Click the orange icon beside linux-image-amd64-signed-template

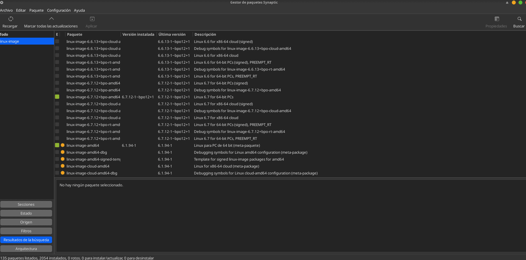63,159
